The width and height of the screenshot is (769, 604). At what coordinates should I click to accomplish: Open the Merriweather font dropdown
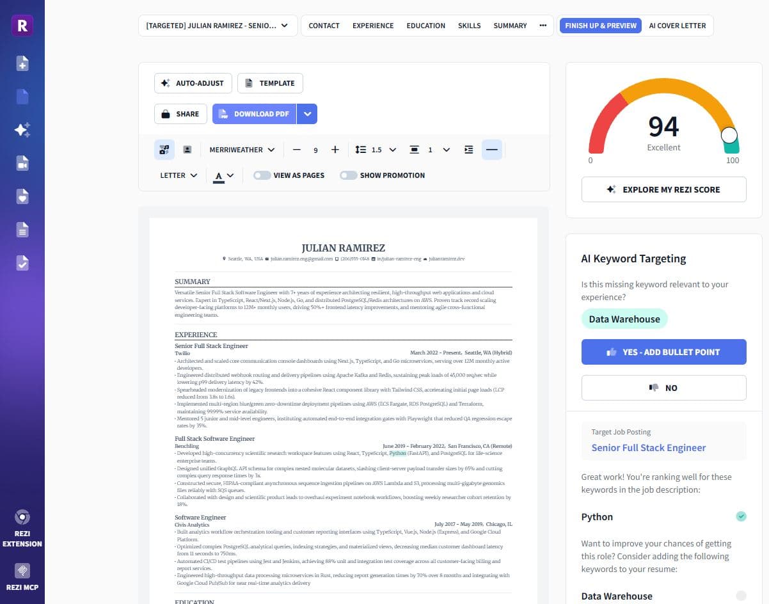(242, 150)
